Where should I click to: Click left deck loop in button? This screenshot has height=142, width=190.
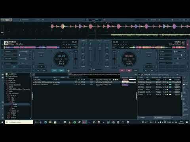(38, 70)
